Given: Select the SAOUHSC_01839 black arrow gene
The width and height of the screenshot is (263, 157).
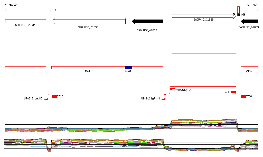Looking at the screenshot, I should (249, 21).
